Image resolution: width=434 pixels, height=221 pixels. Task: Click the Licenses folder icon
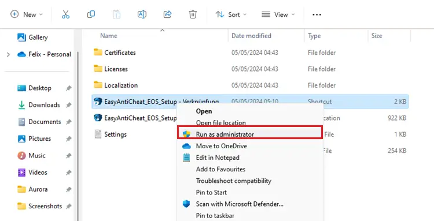point(98,69)
